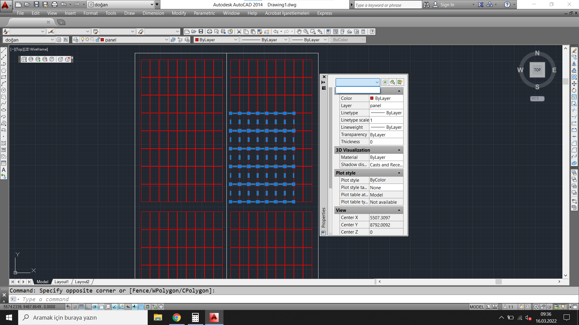Open Layer Properties Manager icon
This screenshot has width=579, height=325.
[76, 40]
